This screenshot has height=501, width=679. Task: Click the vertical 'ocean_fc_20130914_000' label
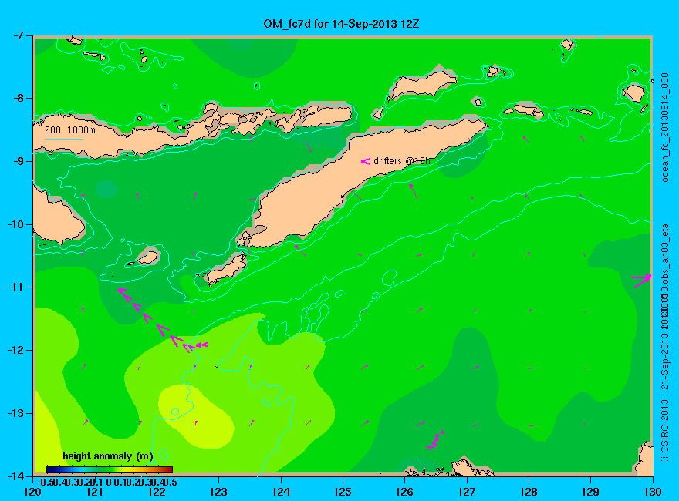click(664, 128)
